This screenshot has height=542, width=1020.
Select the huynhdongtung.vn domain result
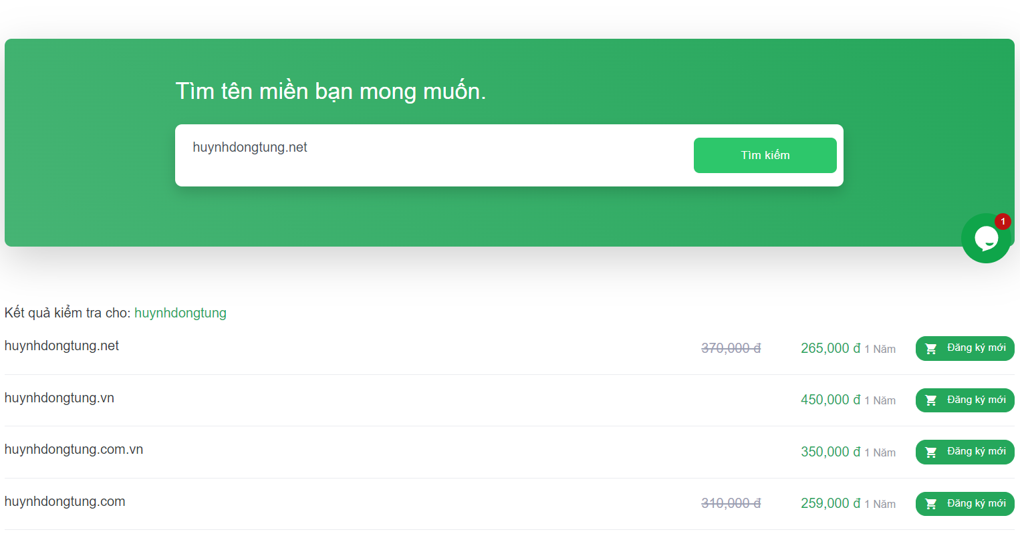59,398
